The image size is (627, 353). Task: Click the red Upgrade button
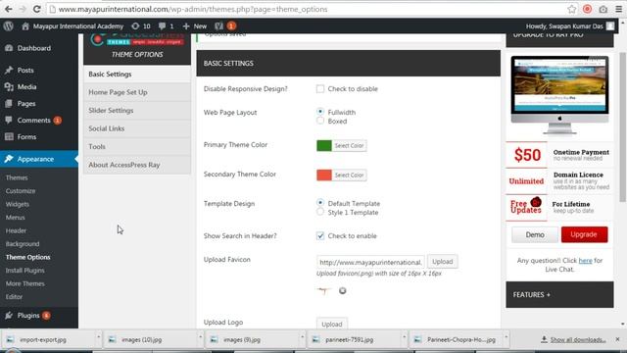pyautogui.click(x=584, y=234)
